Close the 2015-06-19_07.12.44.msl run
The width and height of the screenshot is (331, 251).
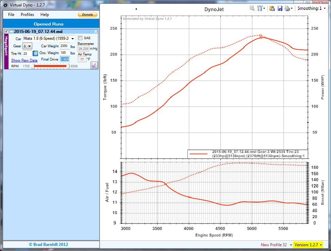96,32
